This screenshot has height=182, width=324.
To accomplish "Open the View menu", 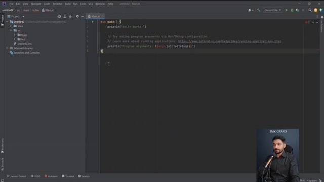I will point(26,4).
